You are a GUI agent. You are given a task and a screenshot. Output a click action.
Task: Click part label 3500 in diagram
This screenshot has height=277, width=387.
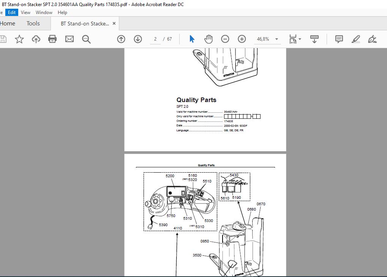(197, 255)
